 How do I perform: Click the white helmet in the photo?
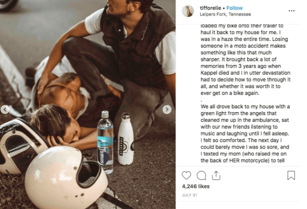pos(66,177)
